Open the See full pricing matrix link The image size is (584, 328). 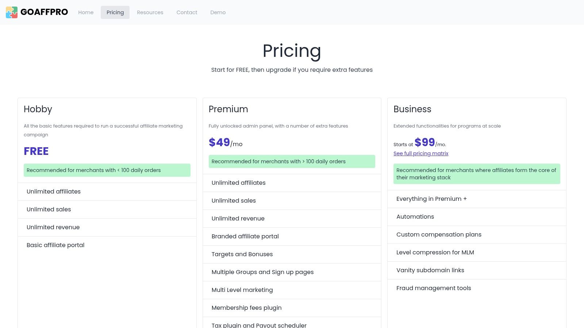420,153
